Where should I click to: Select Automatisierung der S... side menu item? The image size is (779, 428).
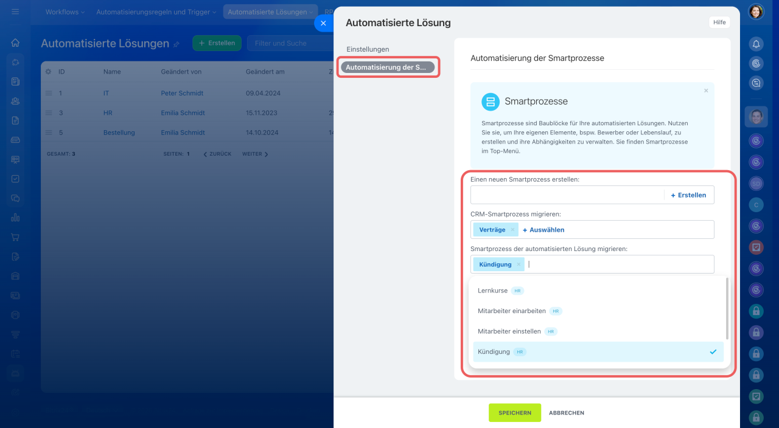(x=388, y=67)
